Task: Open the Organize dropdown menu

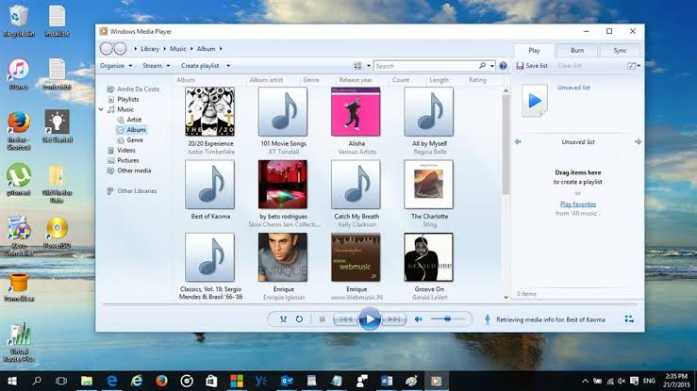Action: (x=115, y=66)
